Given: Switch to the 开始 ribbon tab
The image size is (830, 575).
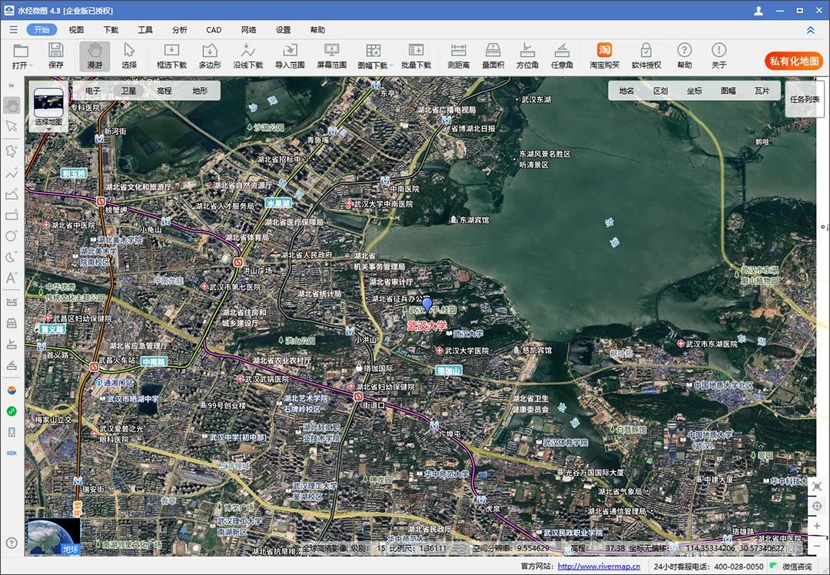Looking at the screenshot, I should click(41, 30).
